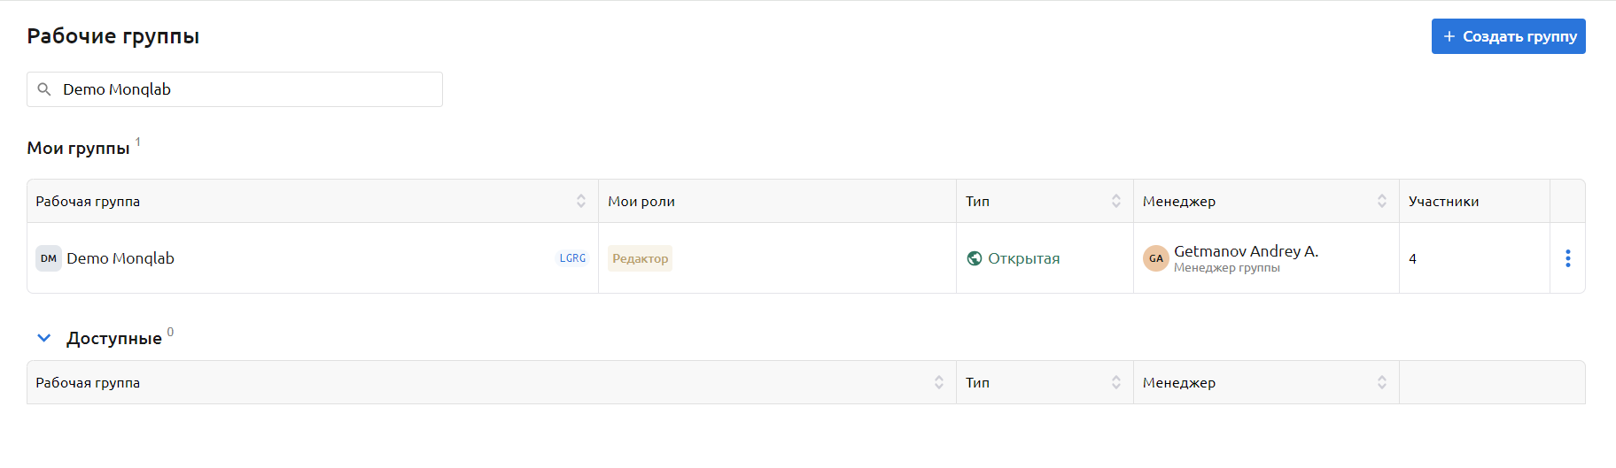Click manager name Getmanov Andrey A.
Image resolution: width=1616 pixels, height=468 pixels.
click(1246, 251)
